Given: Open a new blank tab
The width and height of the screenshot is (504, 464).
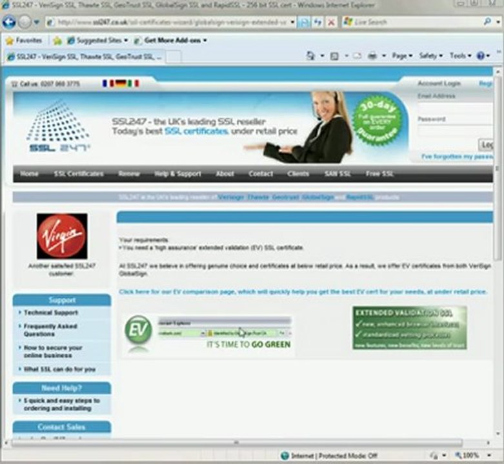Looking at the screenshot, I should (x=174, y=57).
